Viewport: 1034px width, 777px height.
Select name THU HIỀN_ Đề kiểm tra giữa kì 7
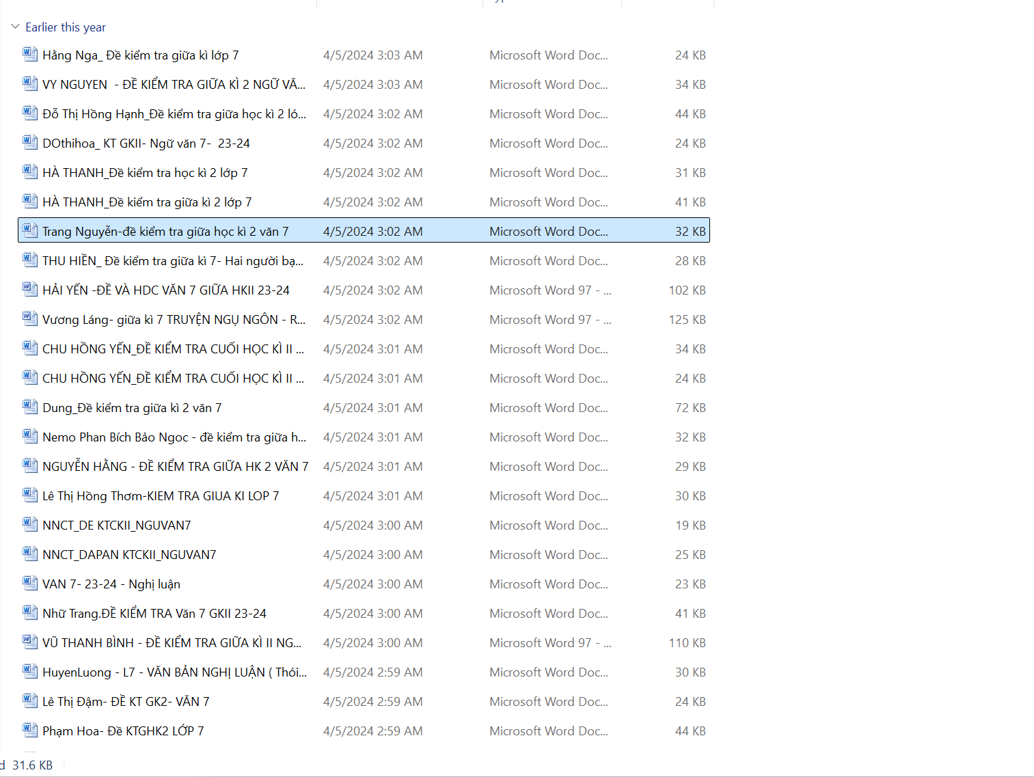point(173,261)
